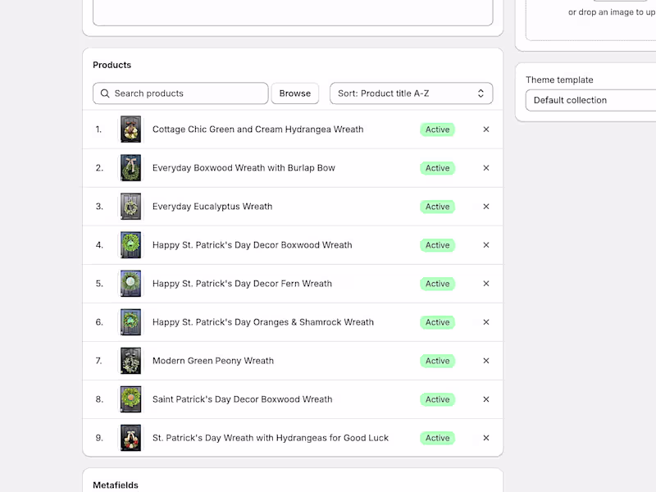Remove Happy St. Patrick's Day Decor Fern Wreath
Image resolution: width=656 pixels, height=492 pixels.
point(486,284)
